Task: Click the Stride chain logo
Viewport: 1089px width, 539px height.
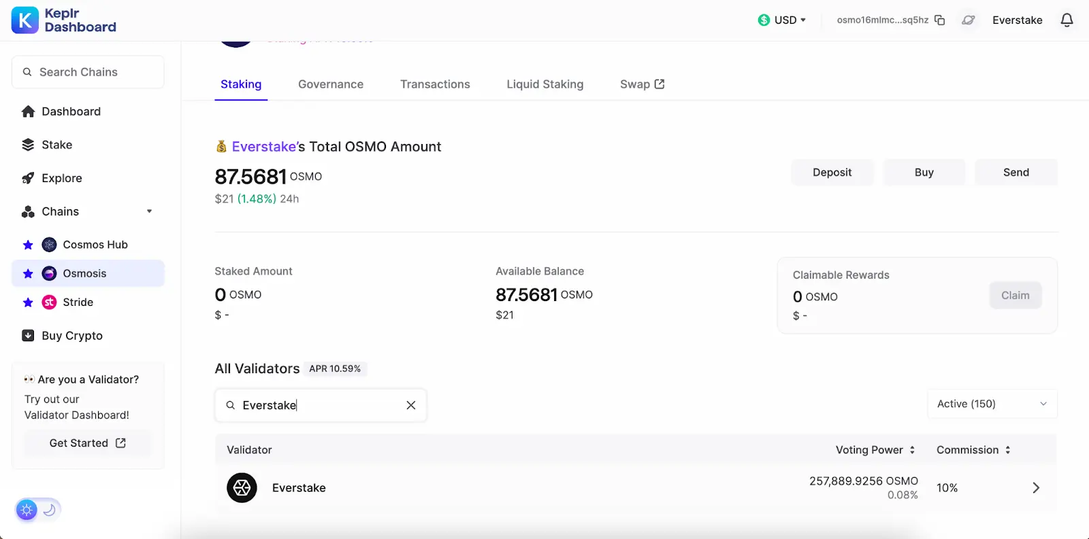Action: [49, 302]
